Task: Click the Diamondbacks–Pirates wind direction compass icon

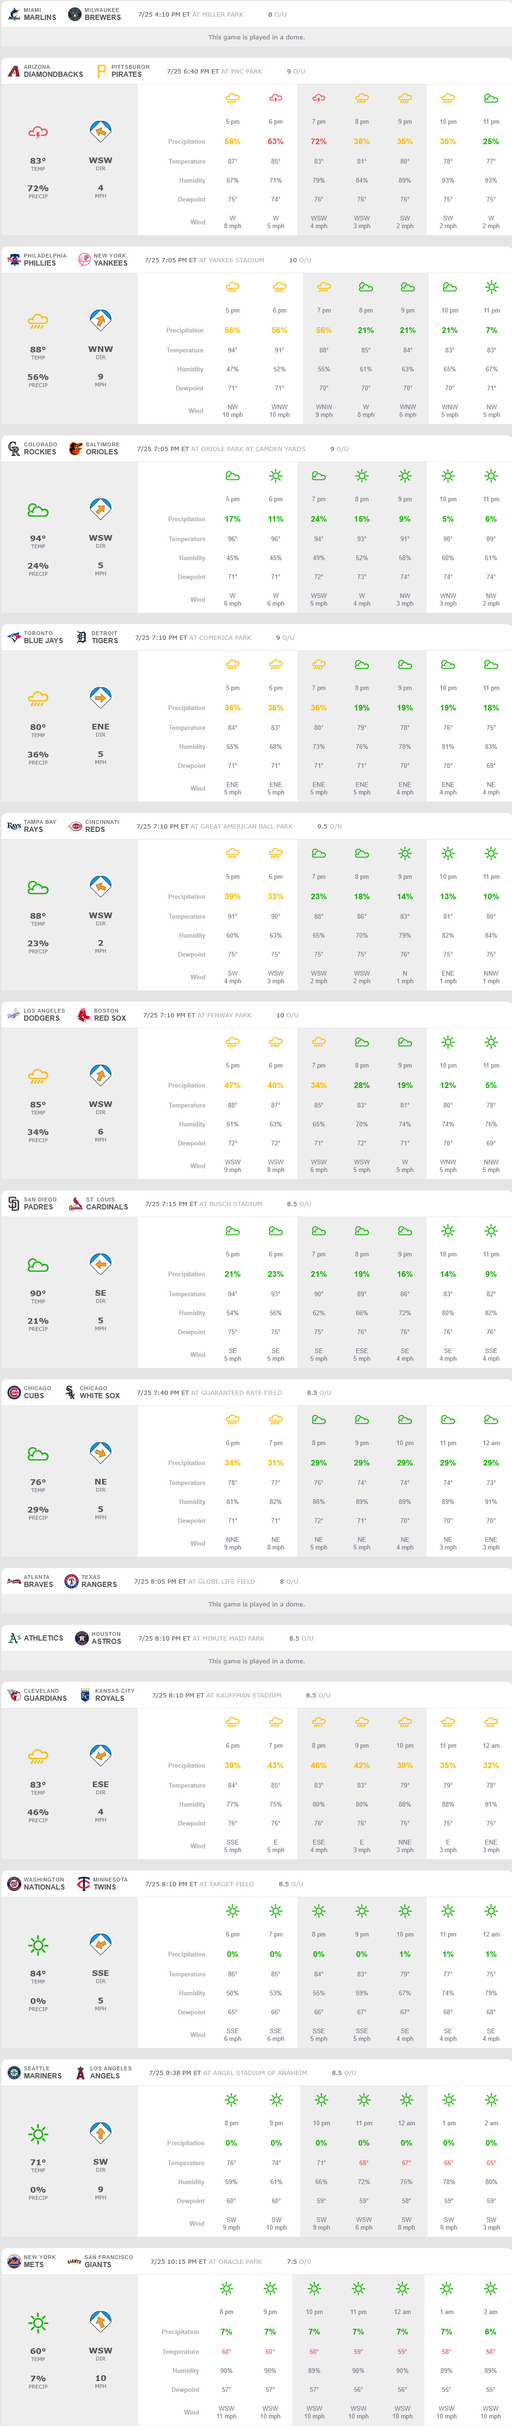Action: [x=101, y=132]
